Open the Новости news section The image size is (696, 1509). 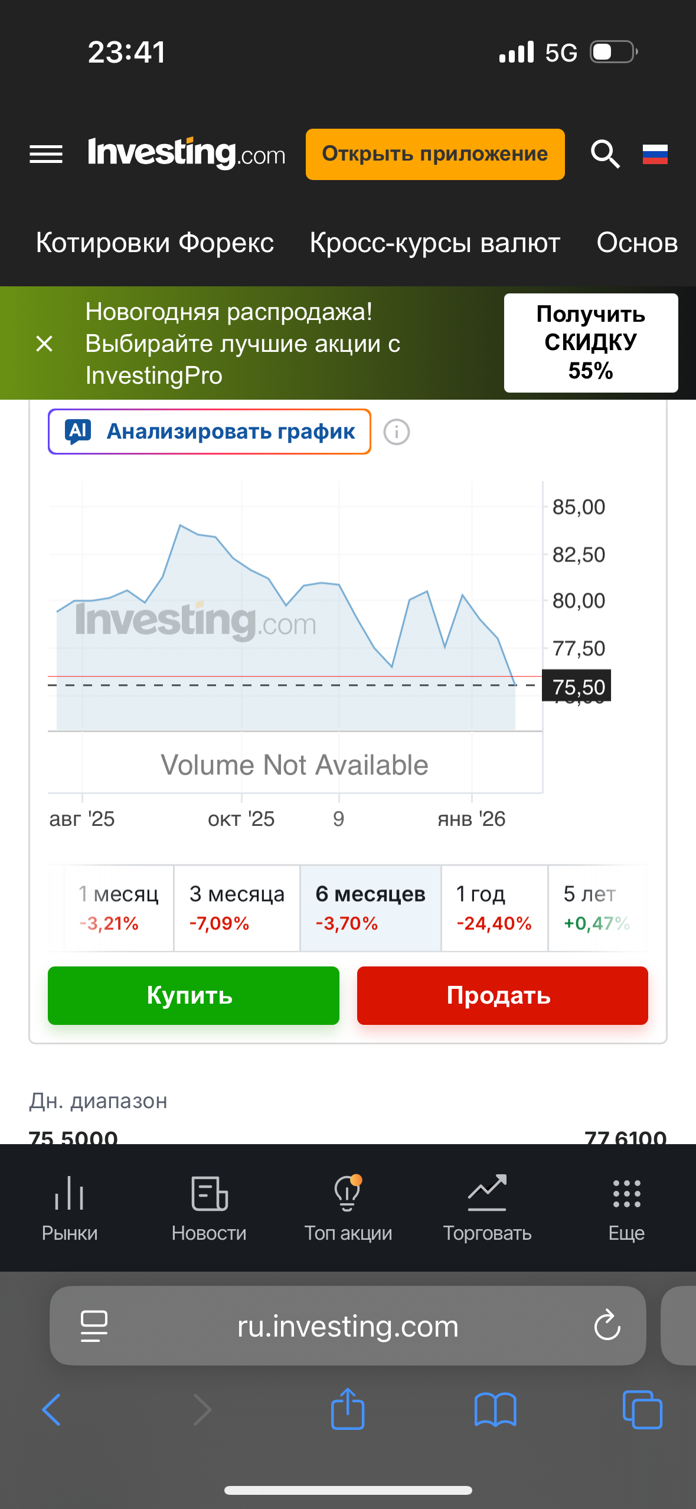click(209, 1207)
